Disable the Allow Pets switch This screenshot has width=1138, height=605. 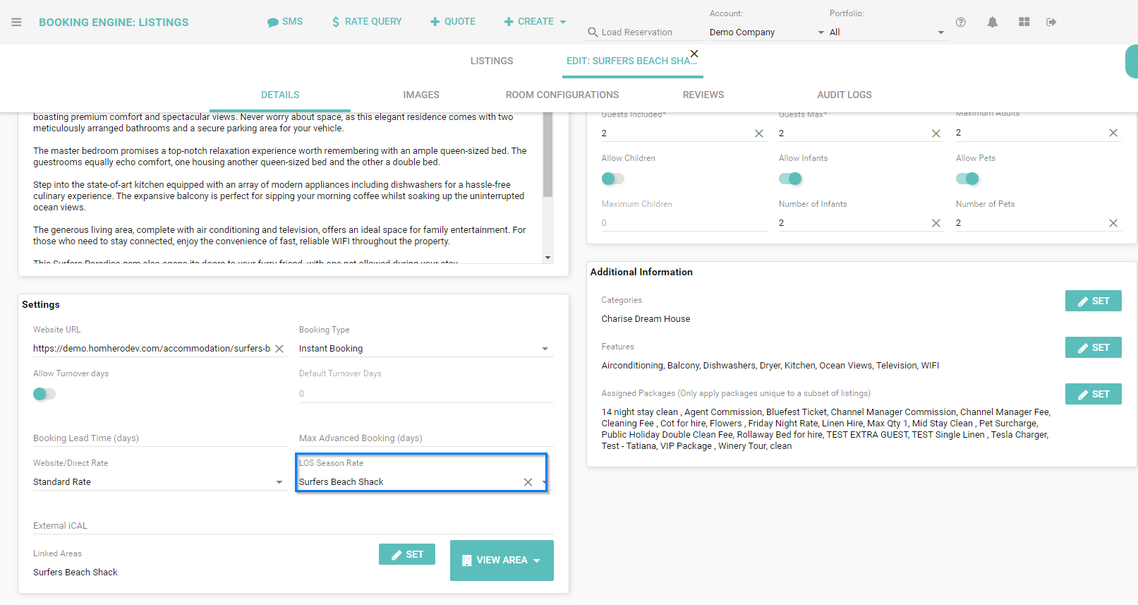pyautogui.click(x=967, y=179)
